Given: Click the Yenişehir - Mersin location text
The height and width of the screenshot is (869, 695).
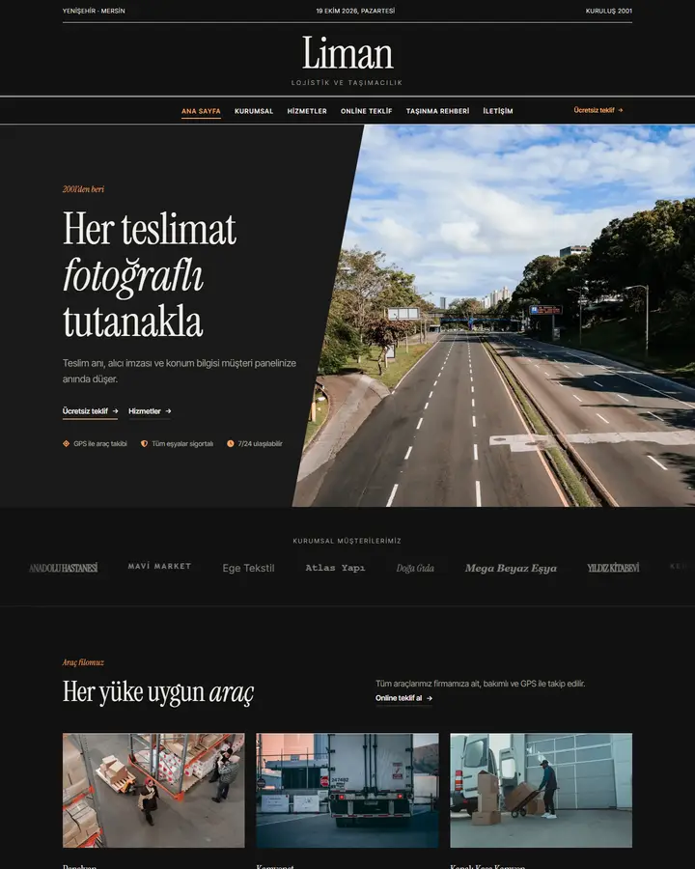Looking at the screenshot, I should click(94, 11).
